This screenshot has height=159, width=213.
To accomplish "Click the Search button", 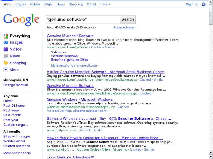I will [127, 20].
